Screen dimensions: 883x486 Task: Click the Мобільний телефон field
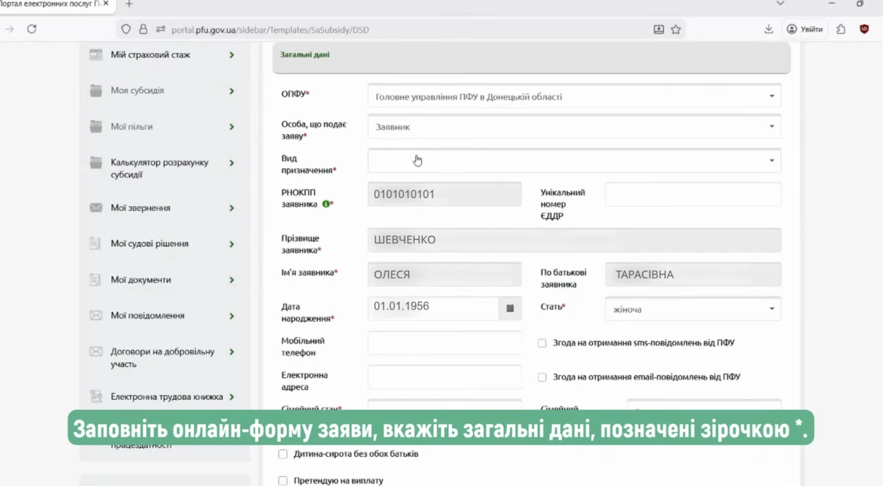tap(445, 343)
